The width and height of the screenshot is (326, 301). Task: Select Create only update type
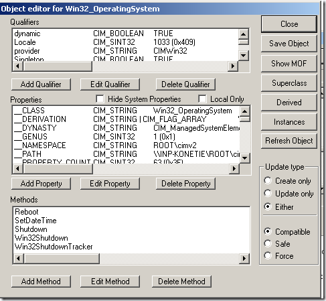268,180
